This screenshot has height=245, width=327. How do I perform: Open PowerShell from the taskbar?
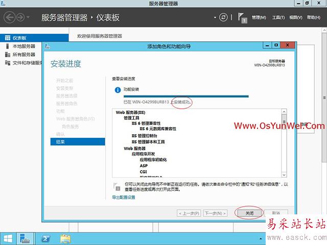[45, 239]
